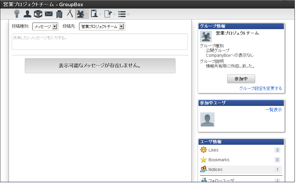Click the highlighted group users icon
Viewport: 296px width, 183px height.
tap(80, 14)
